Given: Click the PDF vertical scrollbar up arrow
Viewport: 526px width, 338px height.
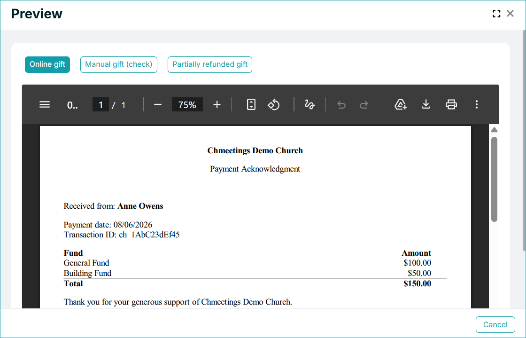Looking at the screenshot, I should [494, 130].
